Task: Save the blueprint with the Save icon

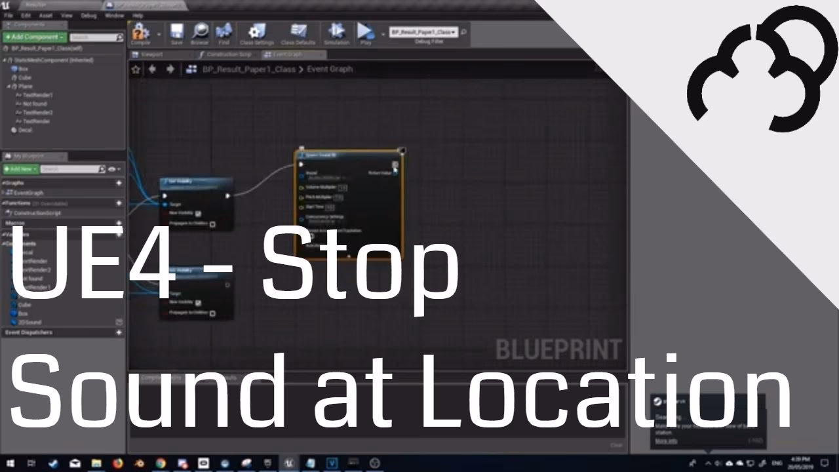Action: 177,31
